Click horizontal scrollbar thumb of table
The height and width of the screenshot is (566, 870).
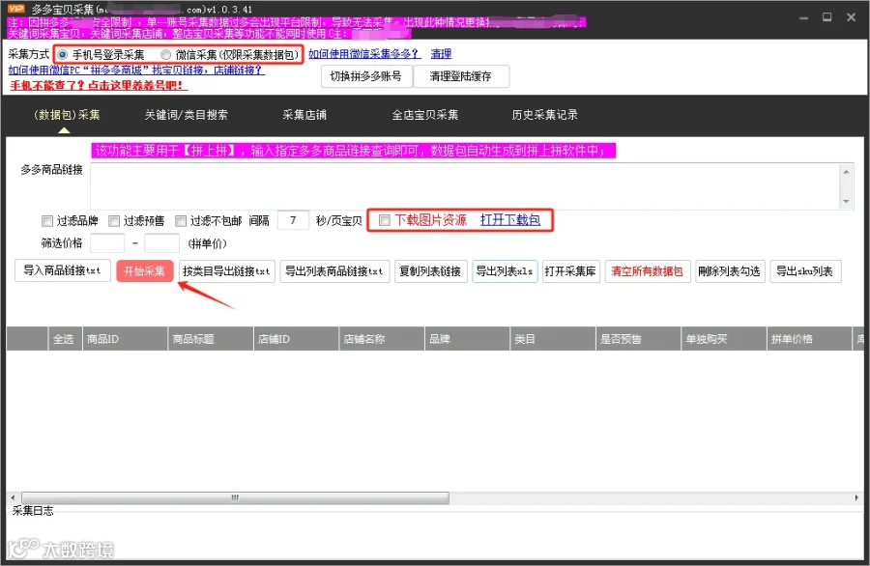[x=235, y=497]
